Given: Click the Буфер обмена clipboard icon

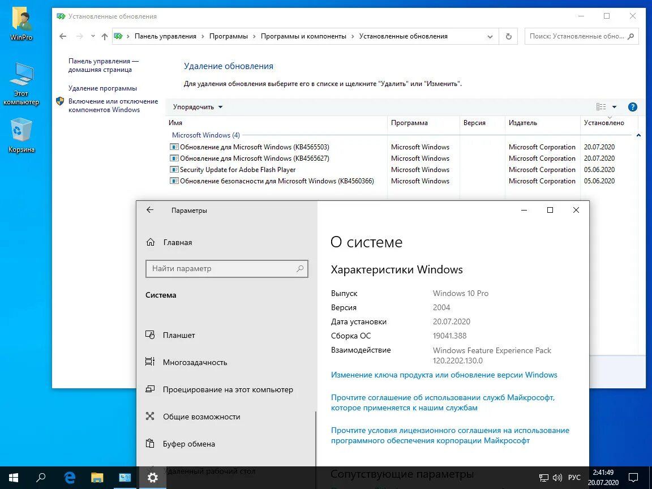Looking at the screenshot, I should (150, 443).
